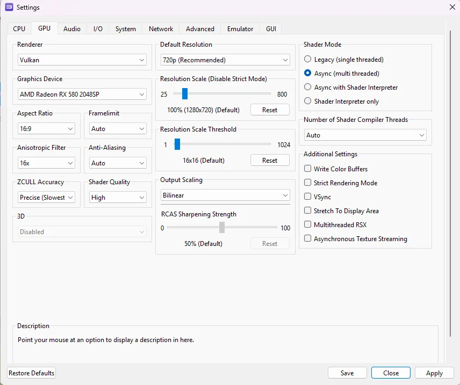Click the Resolution Scale slider handle
This screenshot has width=460, height=385.
(184, 93)
